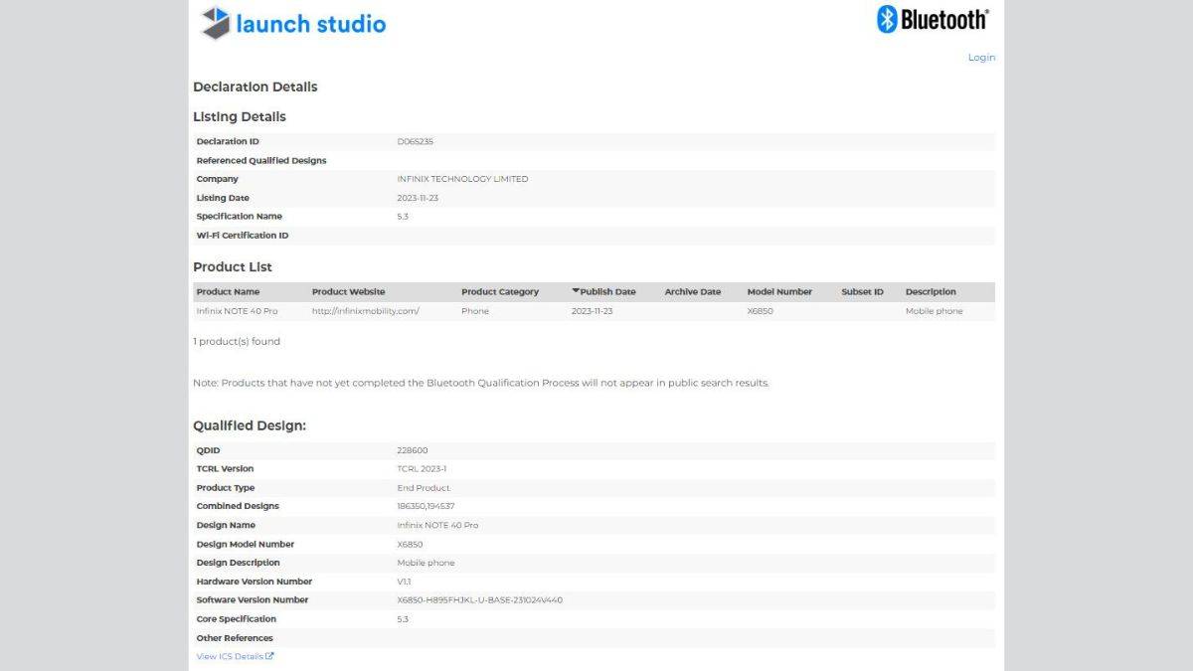The image size is (1193, 671).
Task: Click the Wi-Fi Certification ID label
Action: 243,236
